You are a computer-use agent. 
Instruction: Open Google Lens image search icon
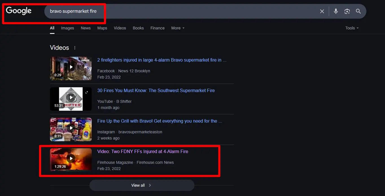click(347, 11)
